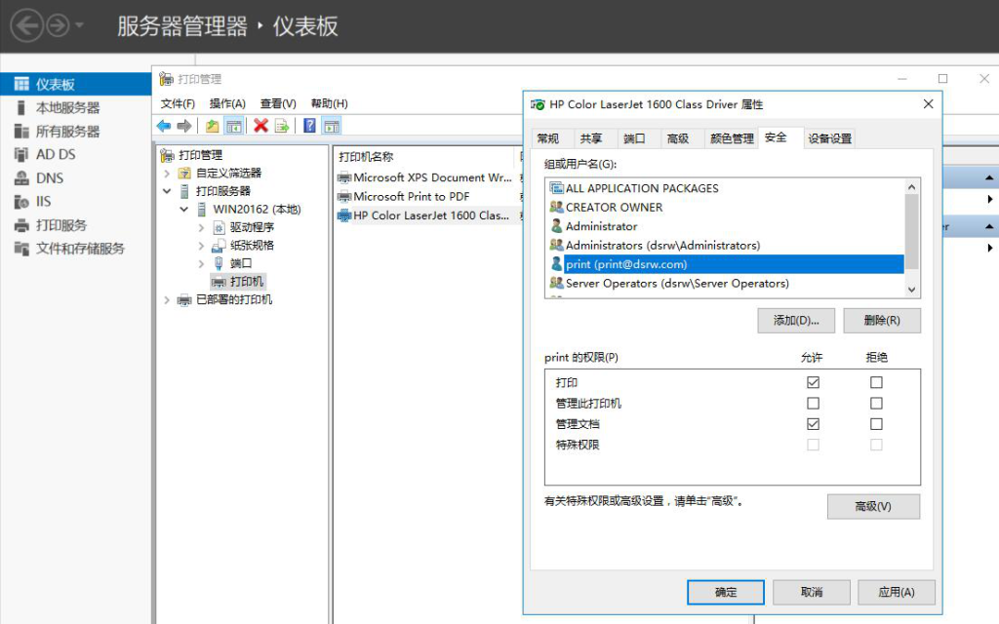
Task: Open the dashboard (仪表板) sidebar icon
Action: [21, 84]
